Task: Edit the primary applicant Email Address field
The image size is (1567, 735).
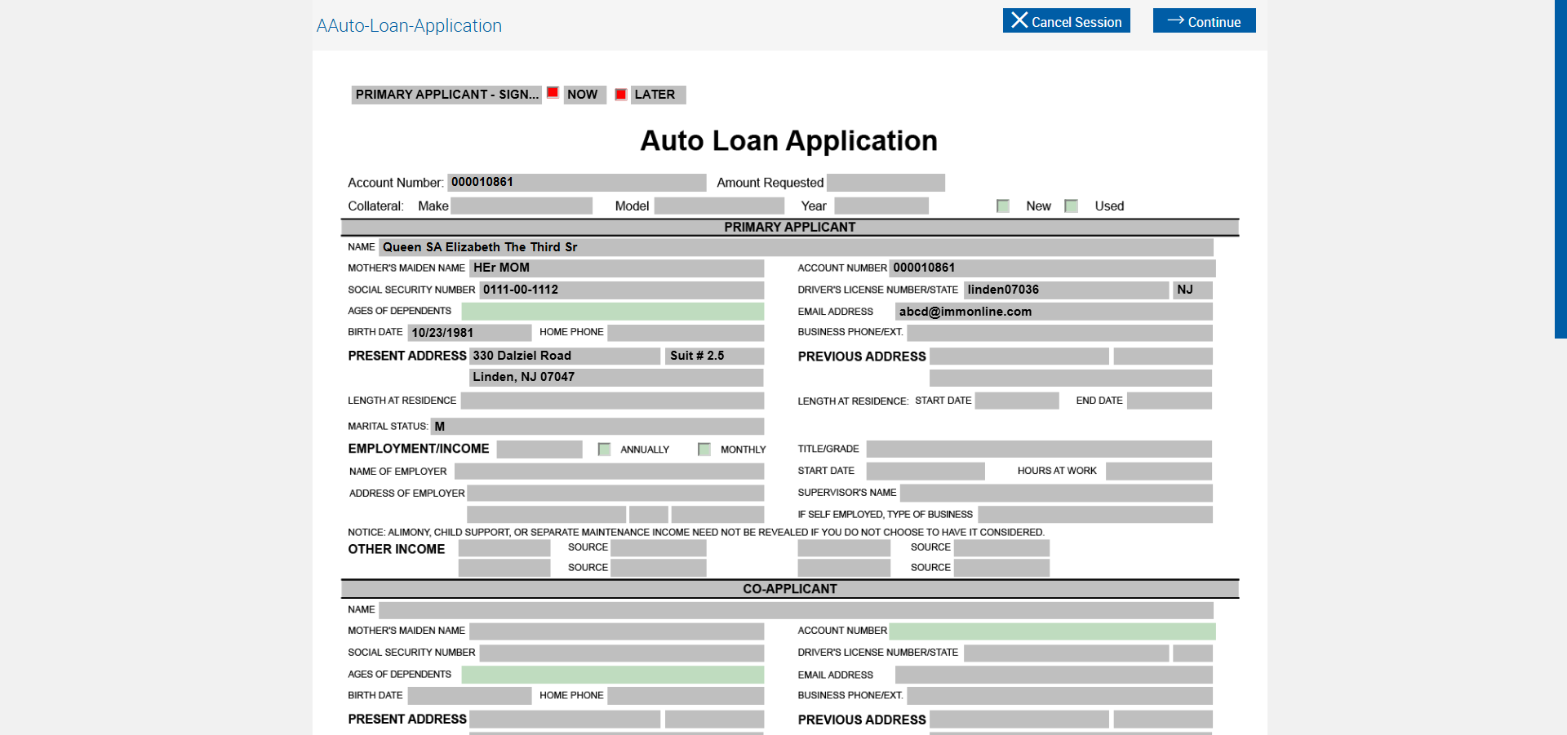Action: click(x=1053, y=312)
